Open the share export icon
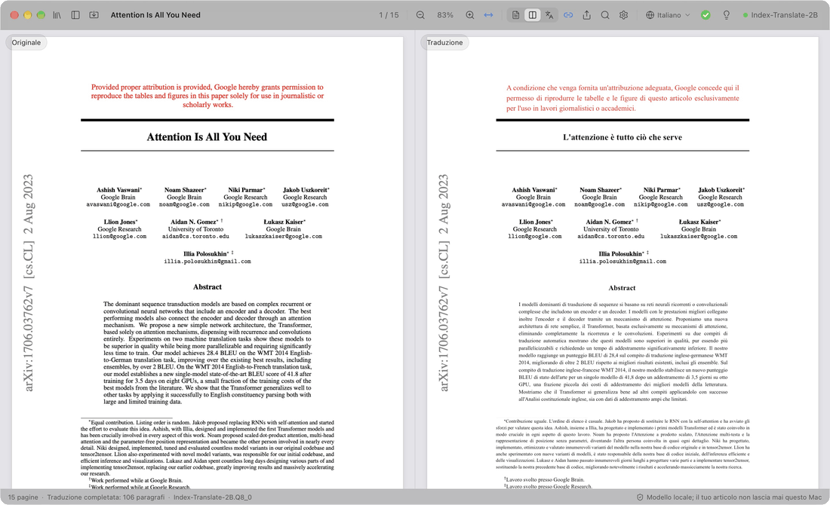Image resolution: width=830 pixels, height=505 pixels. [x=586, y=15]
